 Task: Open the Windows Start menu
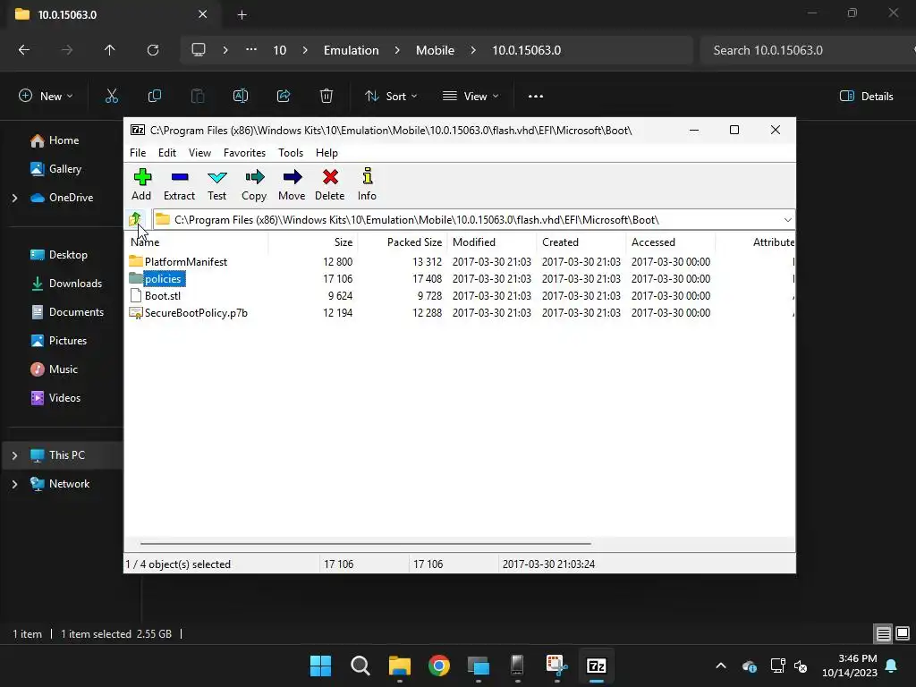tap(320, 666)
